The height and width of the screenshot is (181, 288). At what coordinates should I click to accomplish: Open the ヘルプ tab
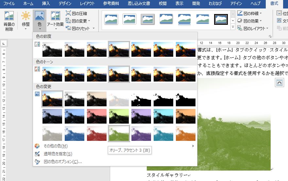[x=255, y=3]
